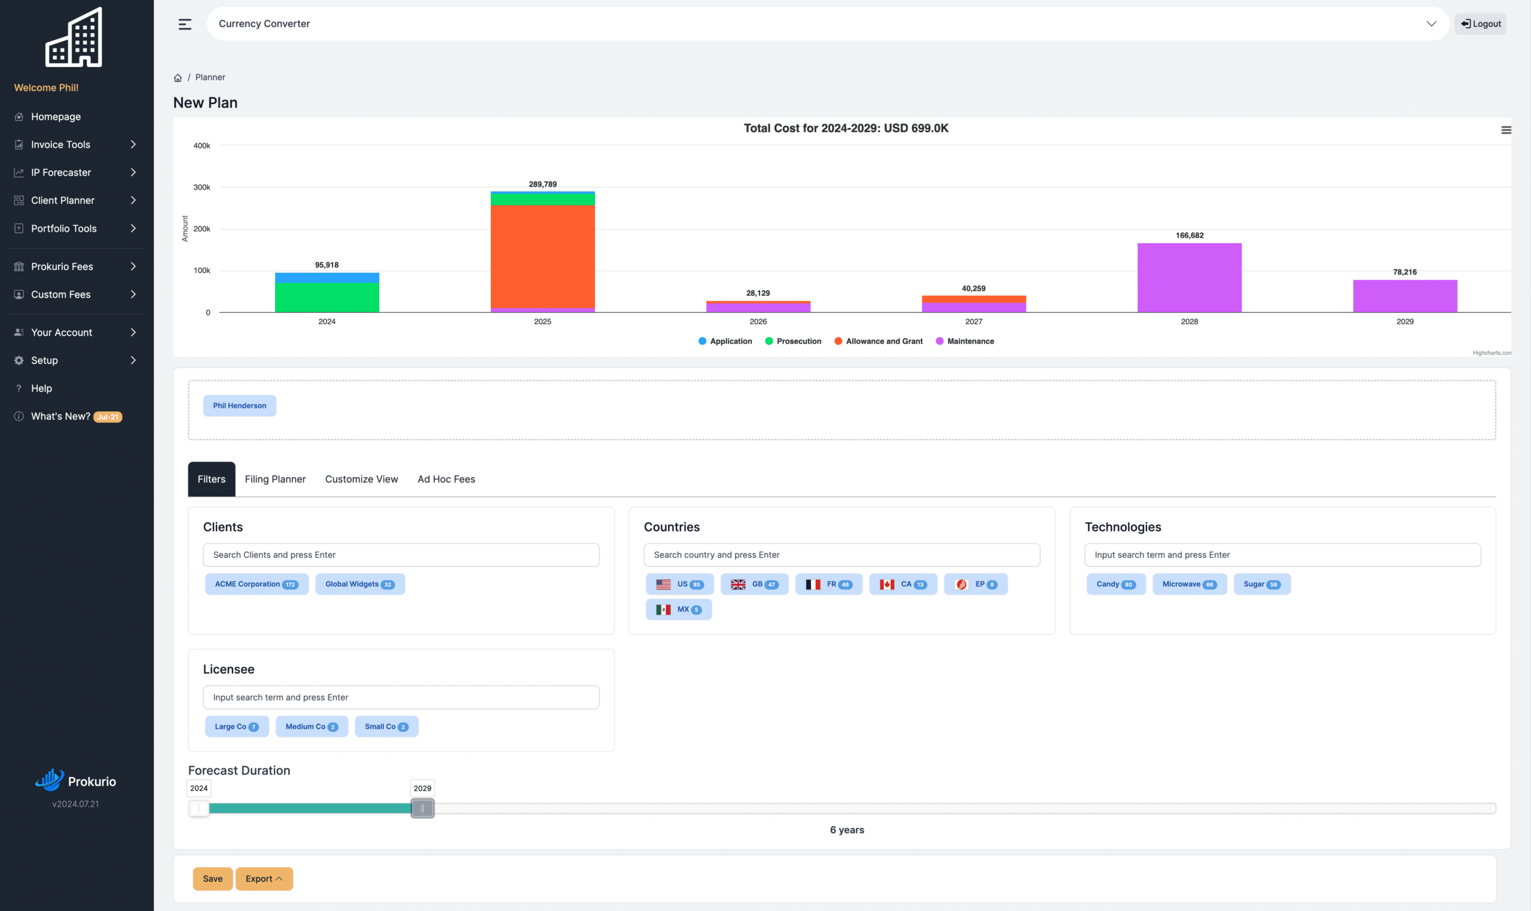Click the Your Account people icon

click(19, 332)
